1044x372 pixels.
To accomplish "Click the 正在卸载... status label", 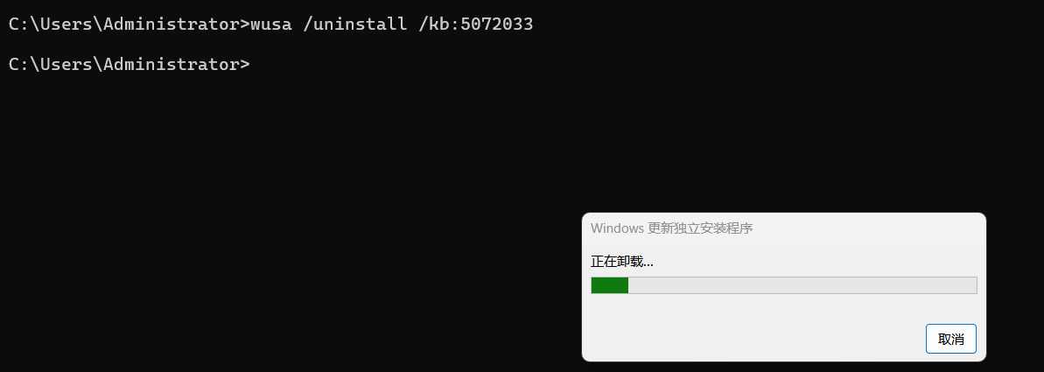I will pyautogui.click(x=621, y=261).
